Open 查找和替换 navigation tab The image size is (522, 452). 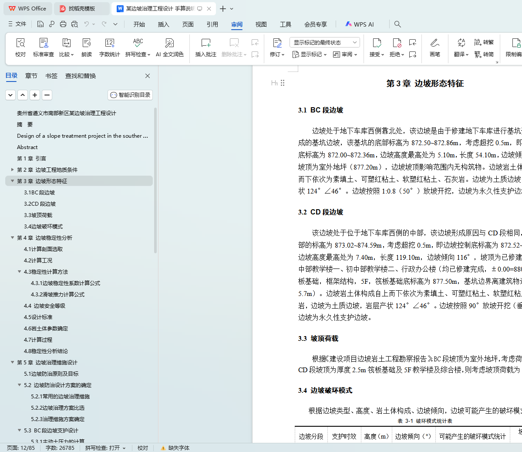(81, 76)
